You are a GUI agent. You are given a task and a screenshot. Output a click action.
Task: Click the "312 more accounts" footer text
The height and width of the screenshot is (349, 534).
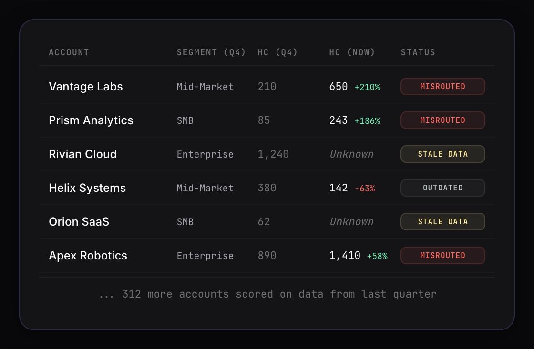267,294
